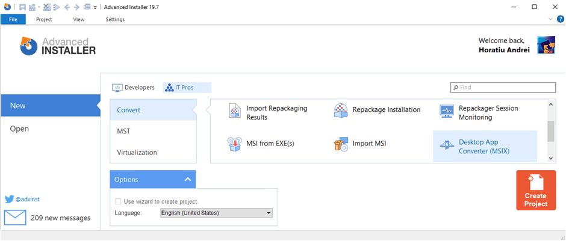Click the Advanced Installer app icon in title bar
The height and width of the screenshot is (241, 566).
click(x=7, y=7)
